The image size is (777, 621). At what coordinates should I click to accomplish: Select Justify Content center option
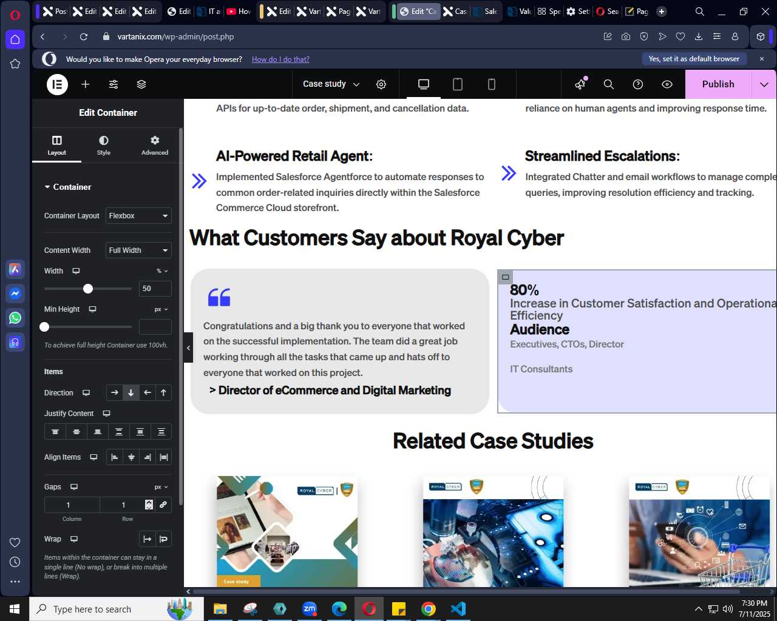[x=76, y=432]
